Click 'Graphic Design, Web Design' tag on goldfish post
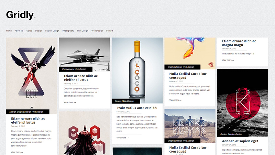This screenshot has width=275, height=155. point(183,67)
